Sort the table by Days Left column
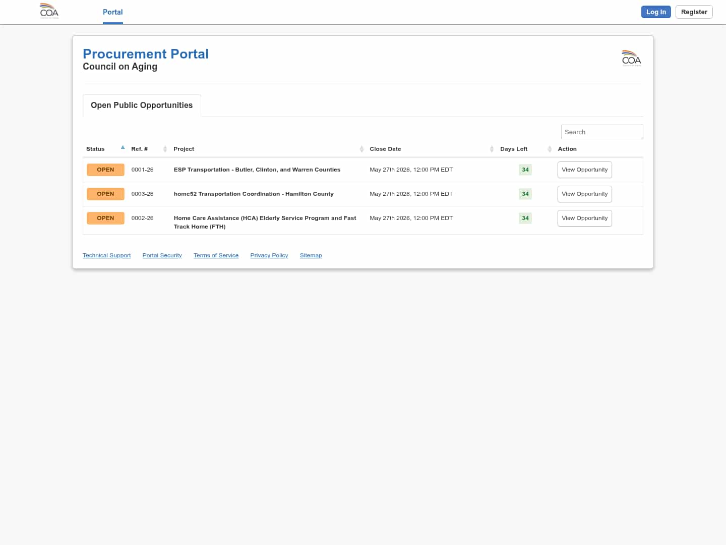 click(x=550, y=149)
